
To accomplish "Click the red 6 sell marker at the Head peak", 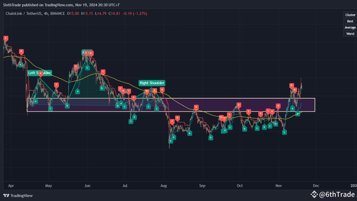I will tap(90, 53).
